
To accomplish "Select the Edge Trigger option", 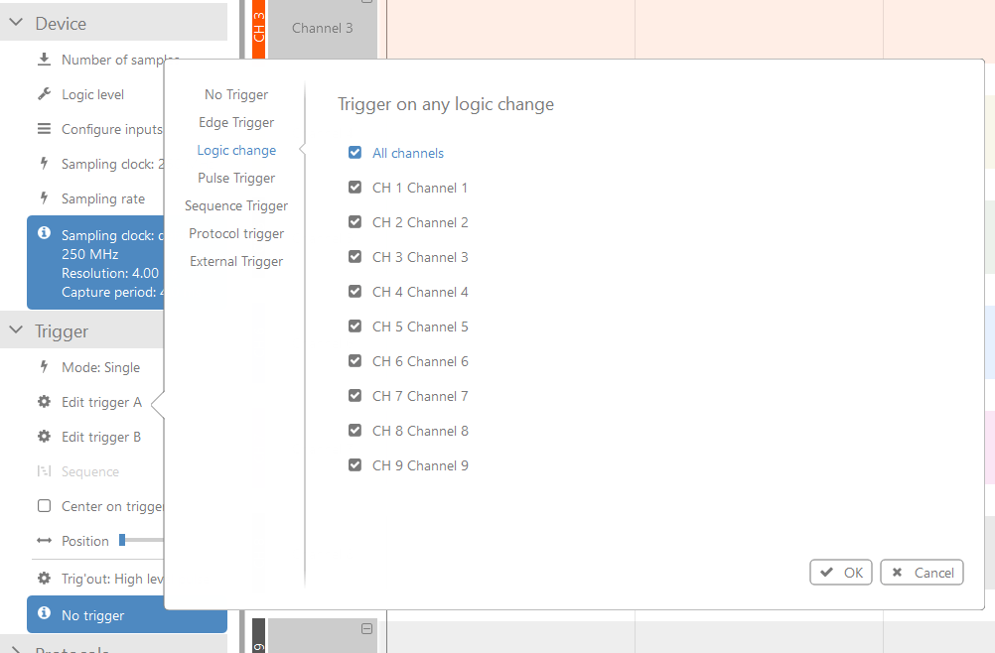I will [x=236, y=122].
